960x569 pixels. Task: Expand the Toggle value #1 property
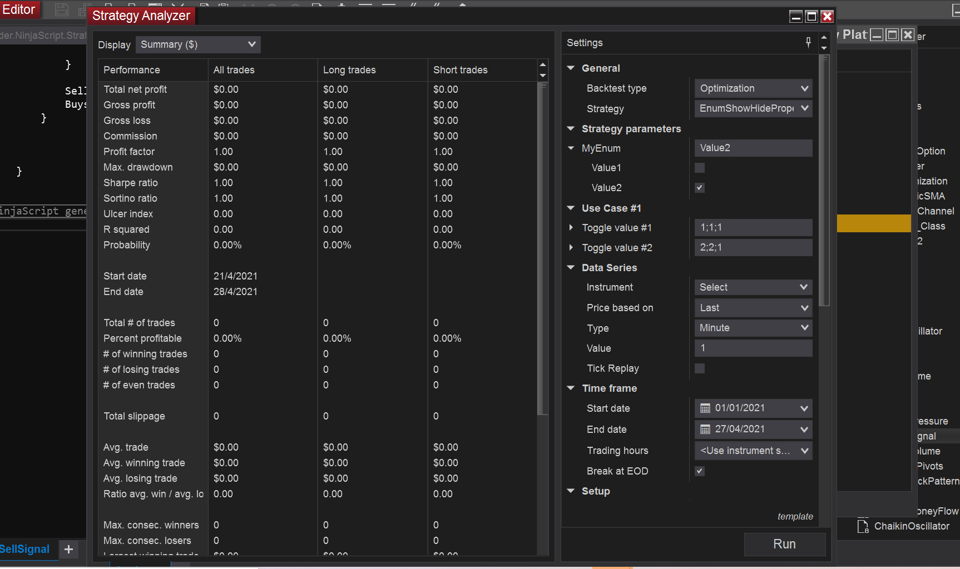coord(571,228)
